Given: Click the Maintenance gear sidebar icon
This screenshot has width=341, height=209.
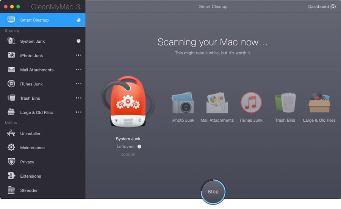Looking at the screenshot, I should [11, 147].
